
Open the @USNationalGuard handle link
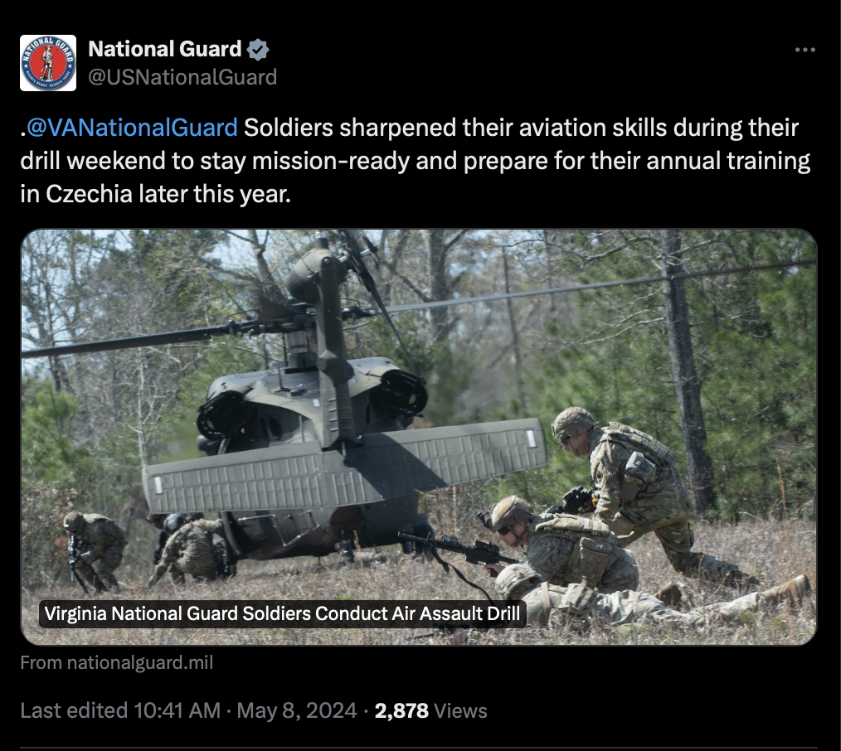(182, 77)
